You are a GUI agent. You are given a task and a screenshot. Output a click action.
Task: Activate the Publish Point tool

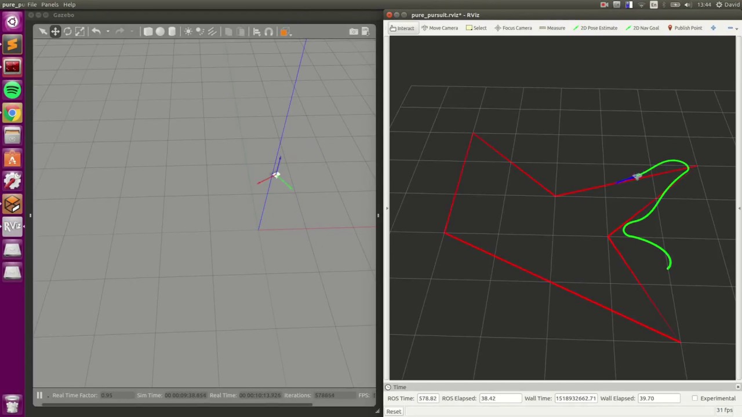[x=685, y=28]
